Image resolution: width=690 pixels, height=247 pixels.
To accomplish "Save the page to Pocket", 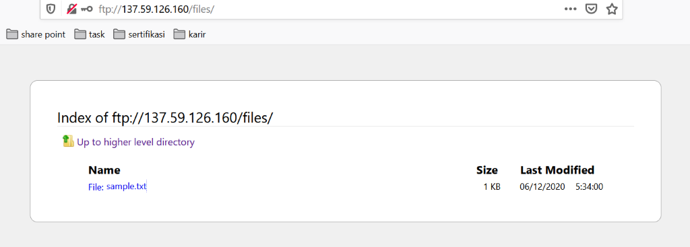I will [591, 9].
